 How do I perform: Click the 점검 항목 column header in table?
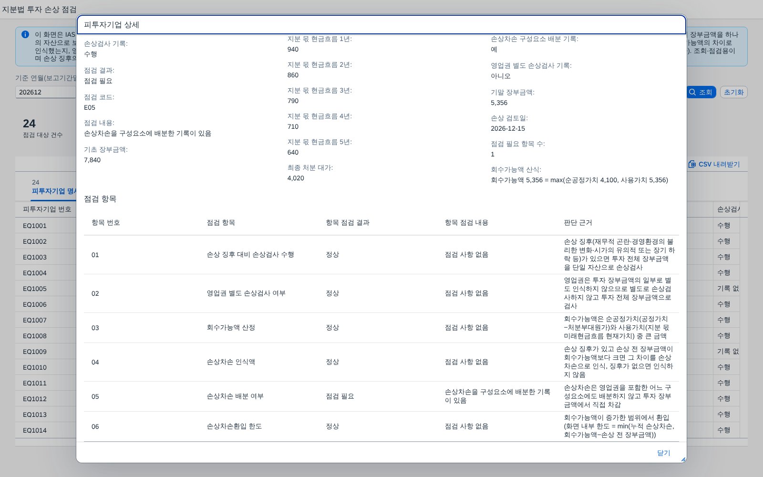click(221, 223)
